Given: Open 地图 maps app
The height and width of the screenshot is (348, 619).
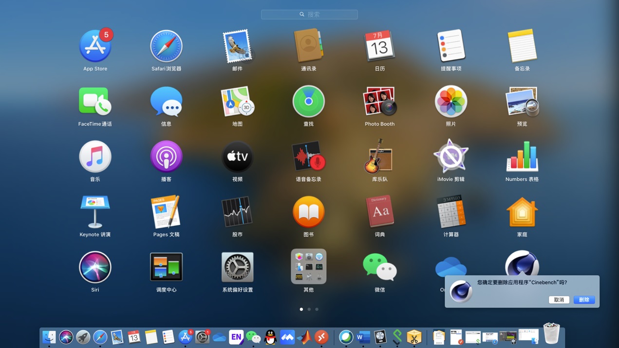Looking at the screenshot, I should pyautogui.click(x=237, y=101).
